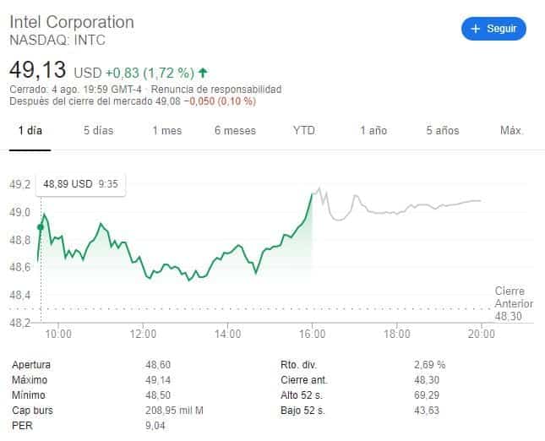
Task: Click the 49,2 price axis label
Action: (x=20, y=184)
